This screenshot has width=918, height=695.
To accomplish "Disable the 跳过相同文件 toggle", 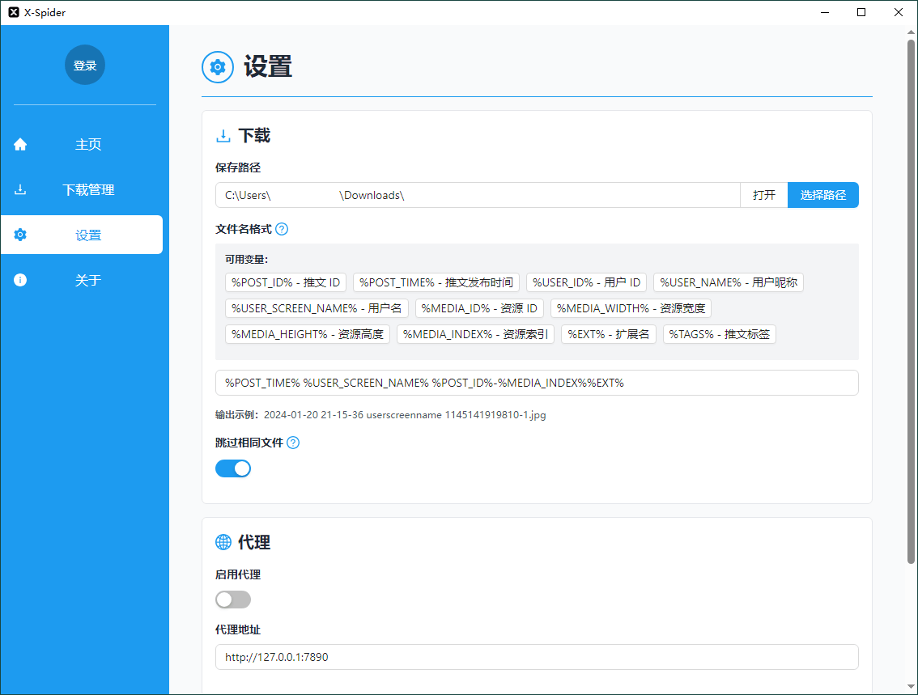I will point(233,468).
